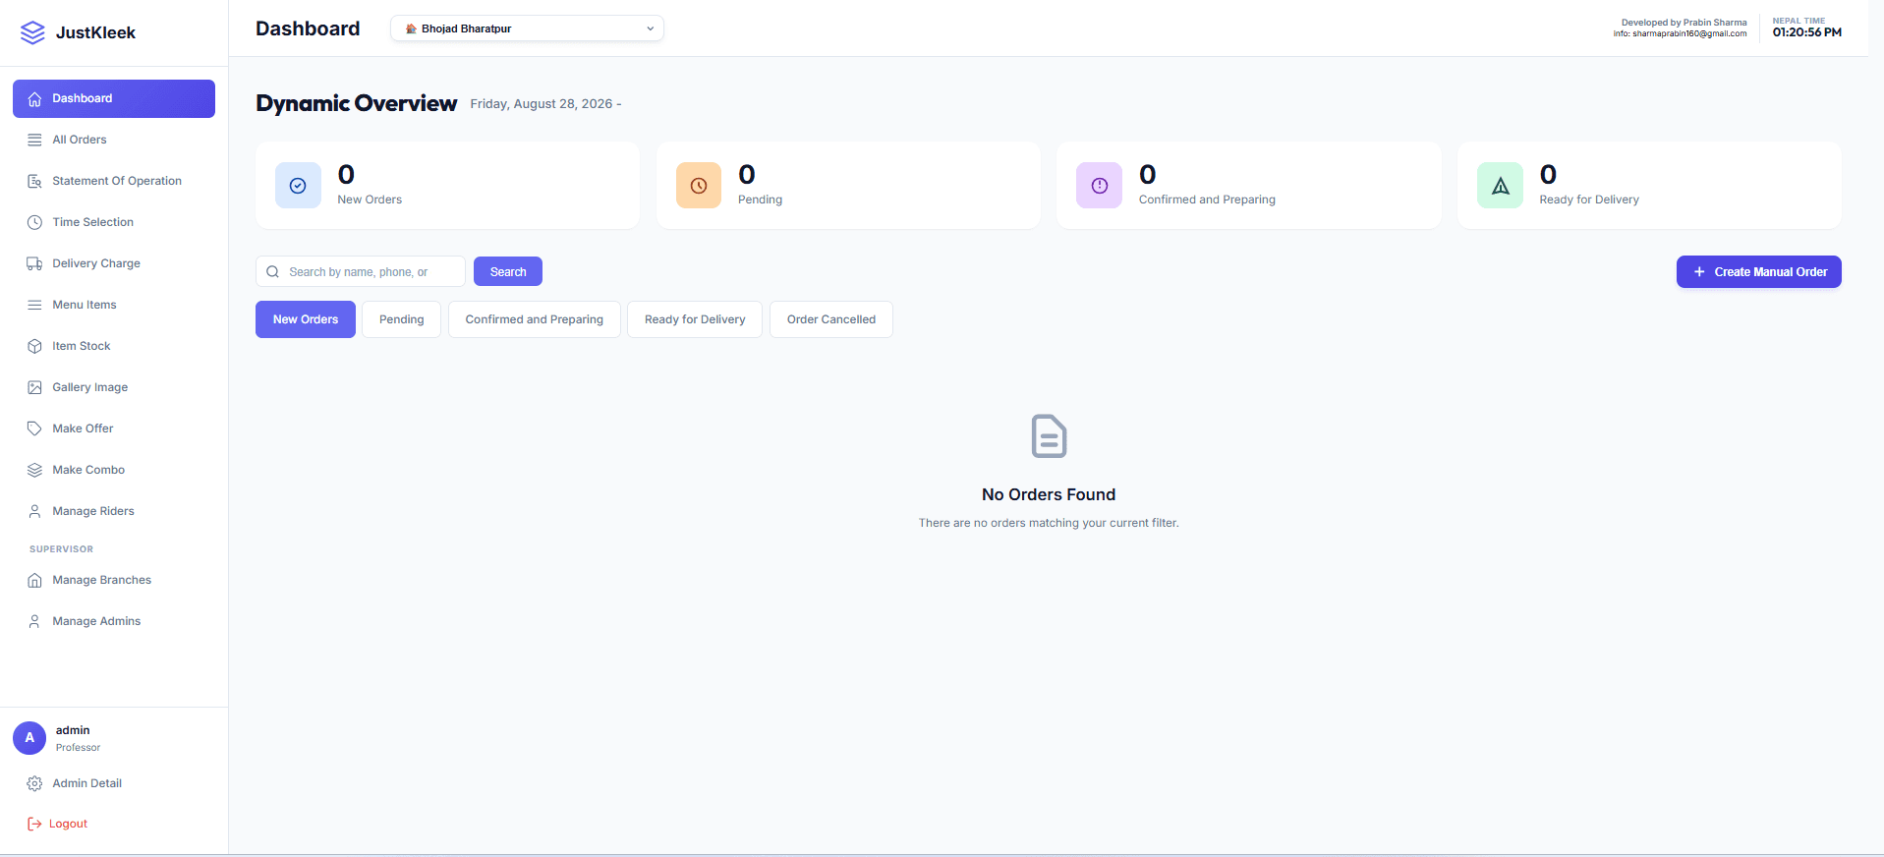Click the Manage Admins person icon

34,621
